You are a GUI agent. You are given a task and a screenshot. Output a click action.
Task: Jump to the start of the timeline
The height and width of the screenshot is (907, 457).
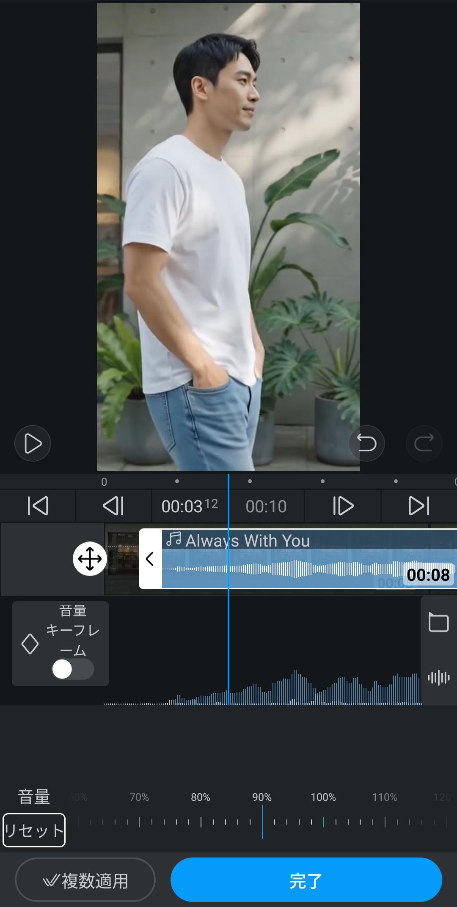[38, 506]
